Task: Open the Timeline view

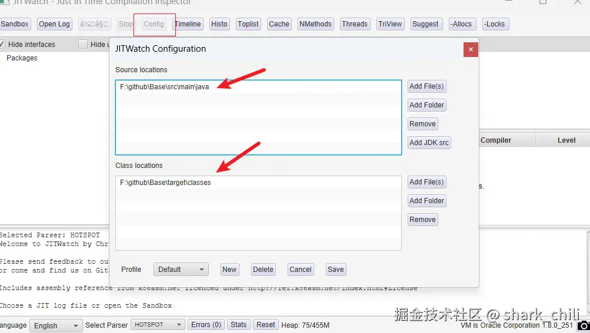Action: (x=188, y=24)
